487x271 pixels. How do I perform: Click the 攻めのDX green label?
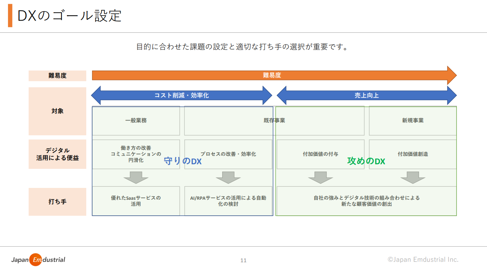[366, 161]
